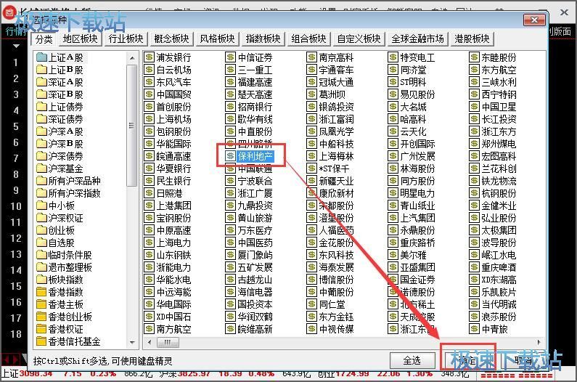
Task: Select the 东方航空 stock icon
Action: [x=475, y=70]
